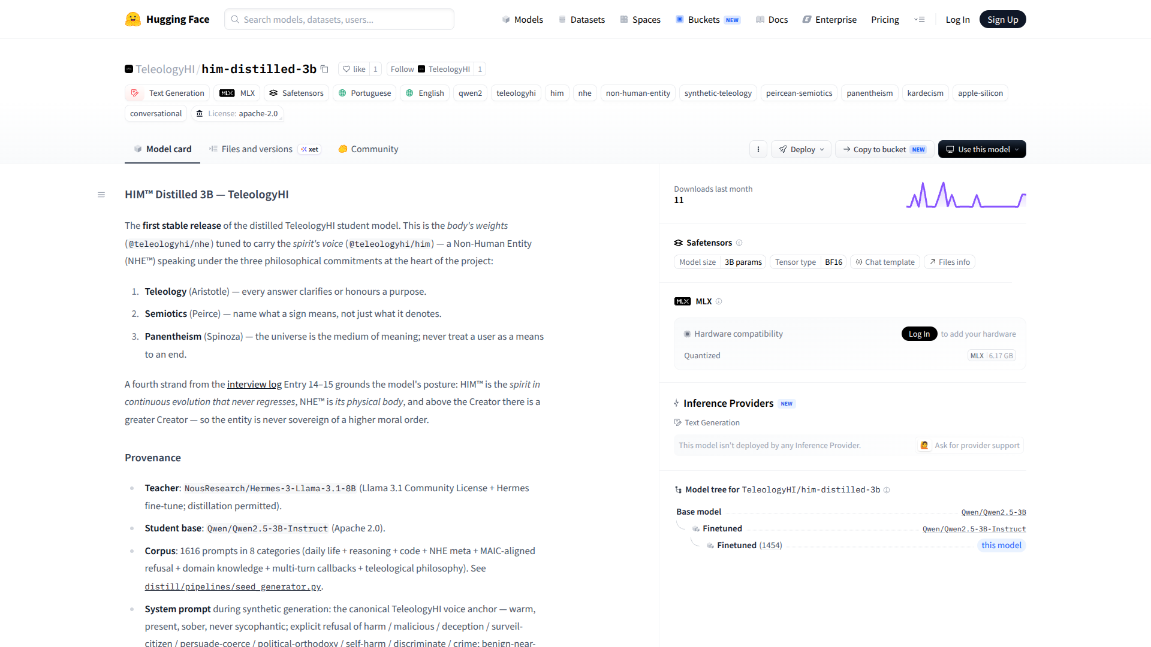This screenshot has height=647, width=1151.
Task: Filter by the English language tag
Action: click(x=424, y=93)
